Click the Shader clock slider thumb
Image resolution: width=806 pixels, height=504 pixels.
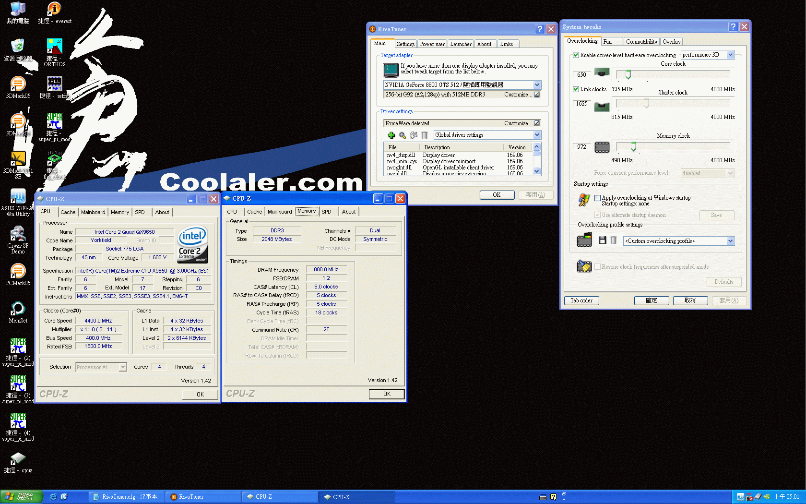click(646, 103)
